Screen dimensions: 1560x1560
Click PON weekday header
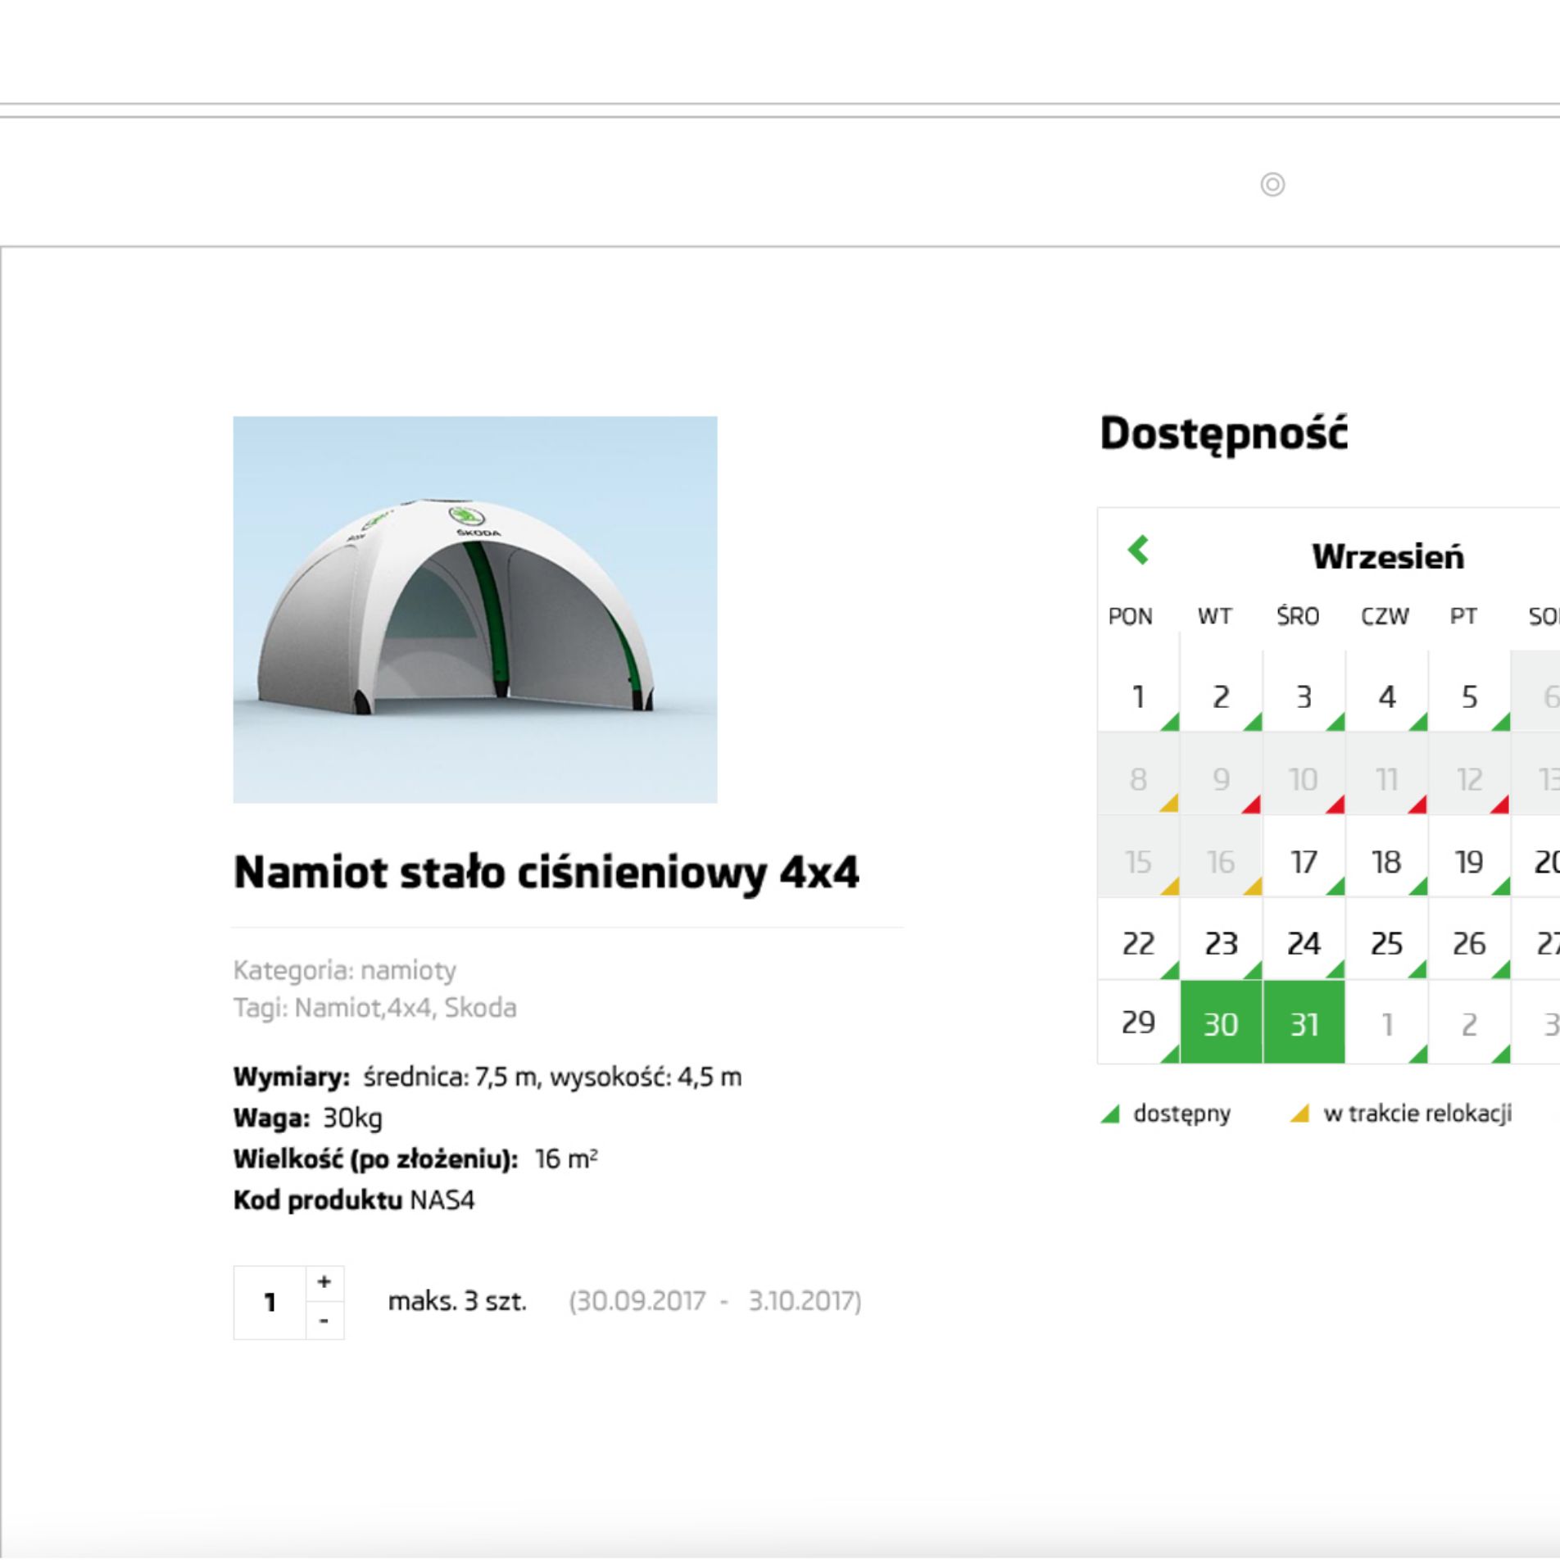point(1130,617)
